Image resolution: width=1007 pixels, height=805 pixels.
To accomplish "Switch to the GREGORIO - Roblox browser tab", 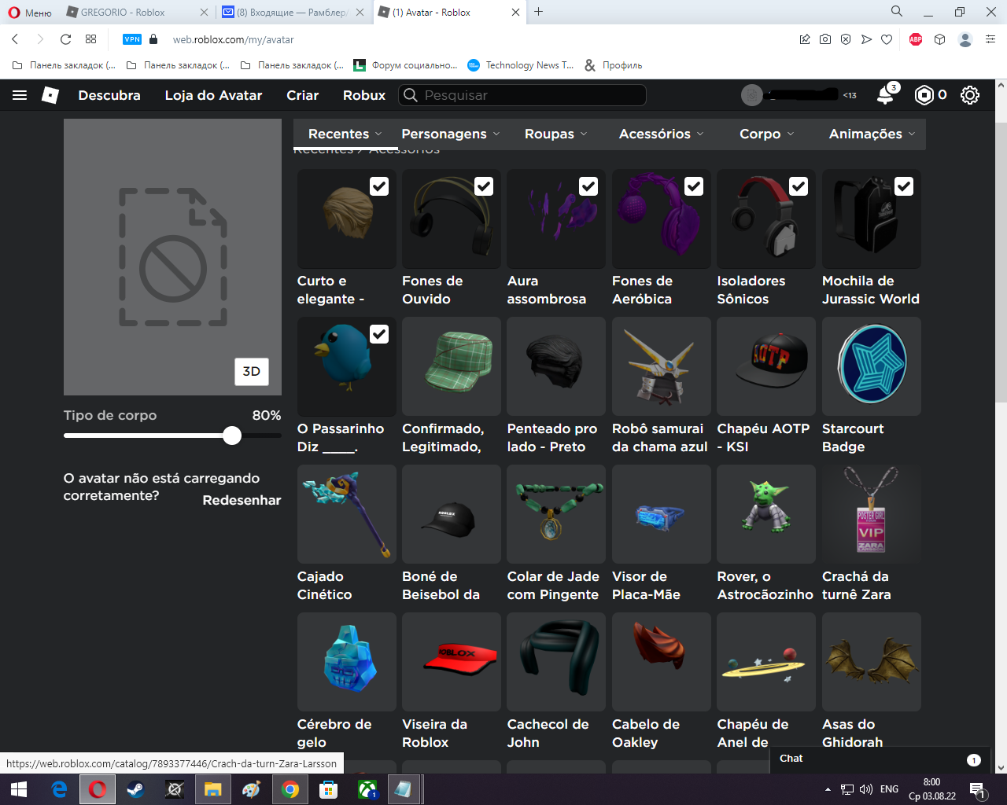I will (x=137, y=12).
